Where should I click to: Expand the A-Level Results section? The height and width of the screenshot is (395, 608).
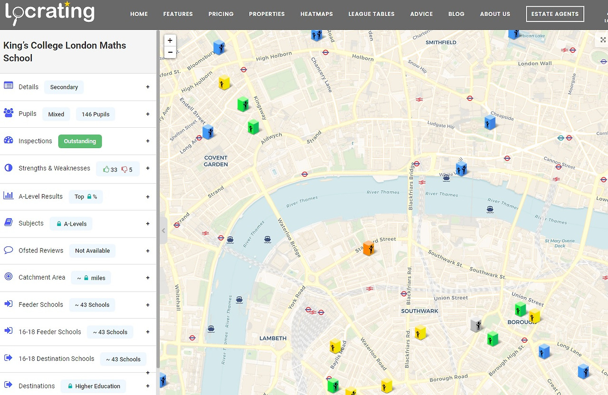[x=148, y=197]
